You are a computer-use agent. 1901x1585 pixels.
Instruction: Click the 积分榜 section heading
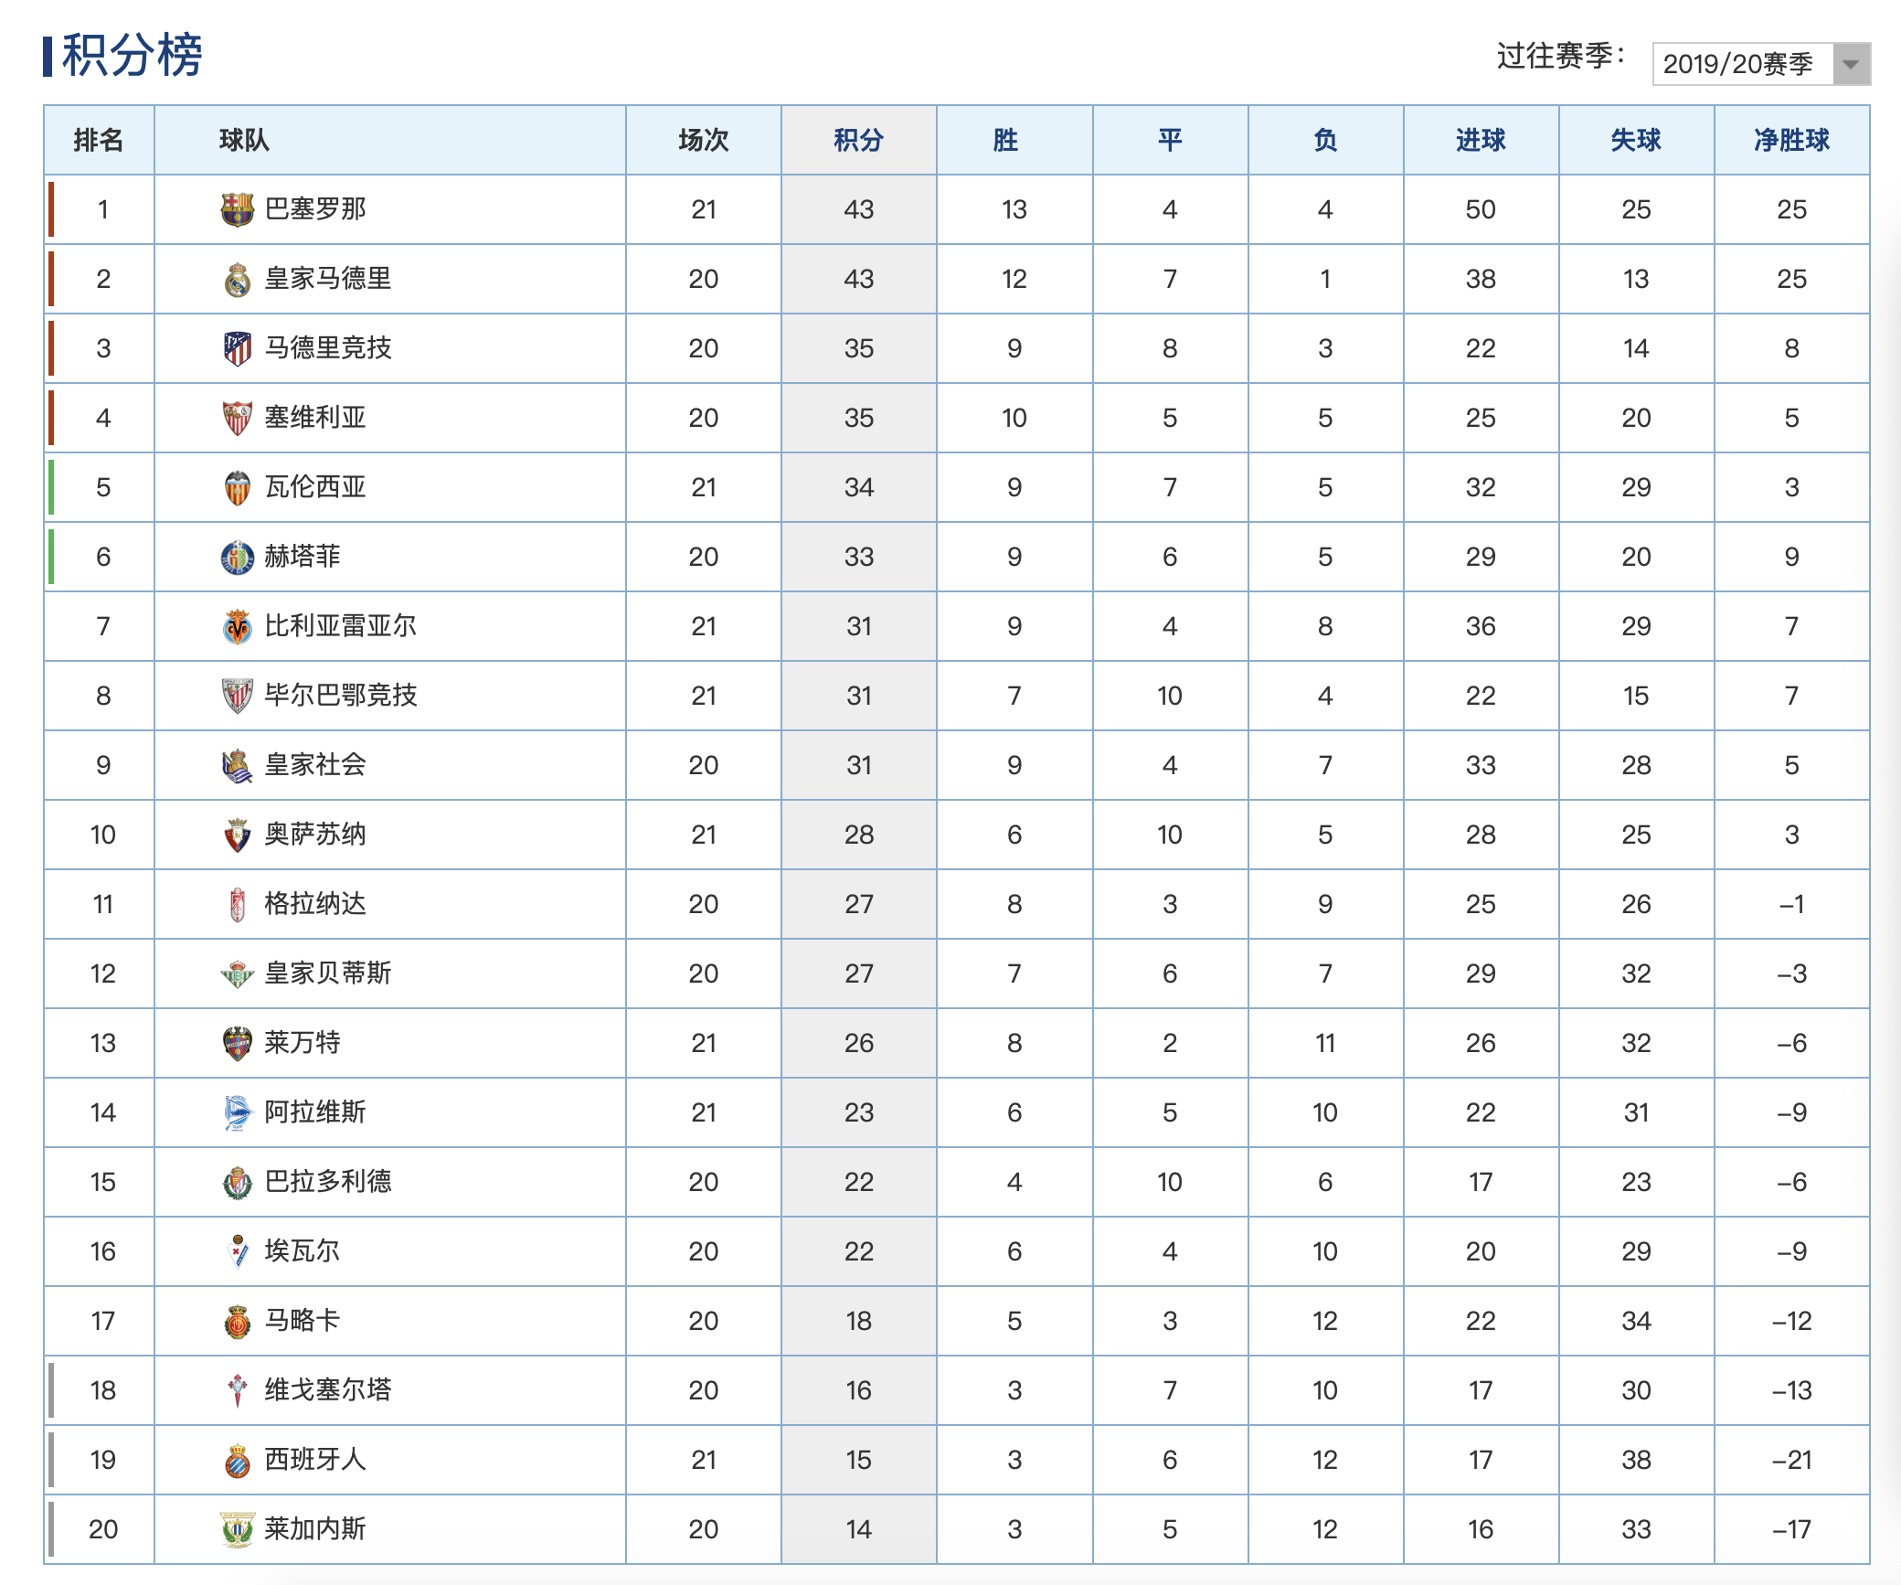132,55
